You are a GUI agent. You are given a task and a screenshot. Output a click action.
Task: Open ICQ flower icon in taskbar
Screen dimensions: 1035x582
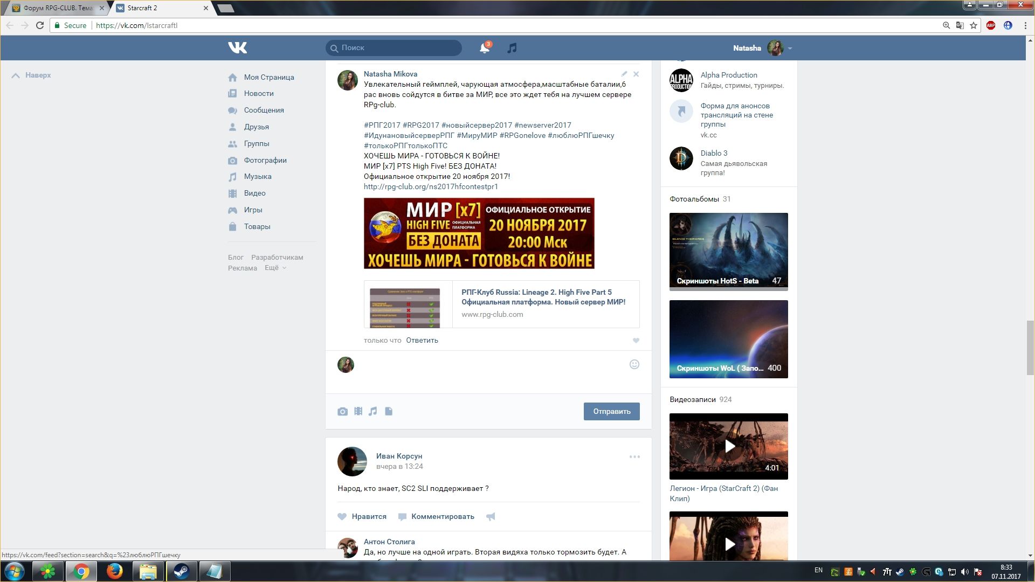(x=48, y=571)
